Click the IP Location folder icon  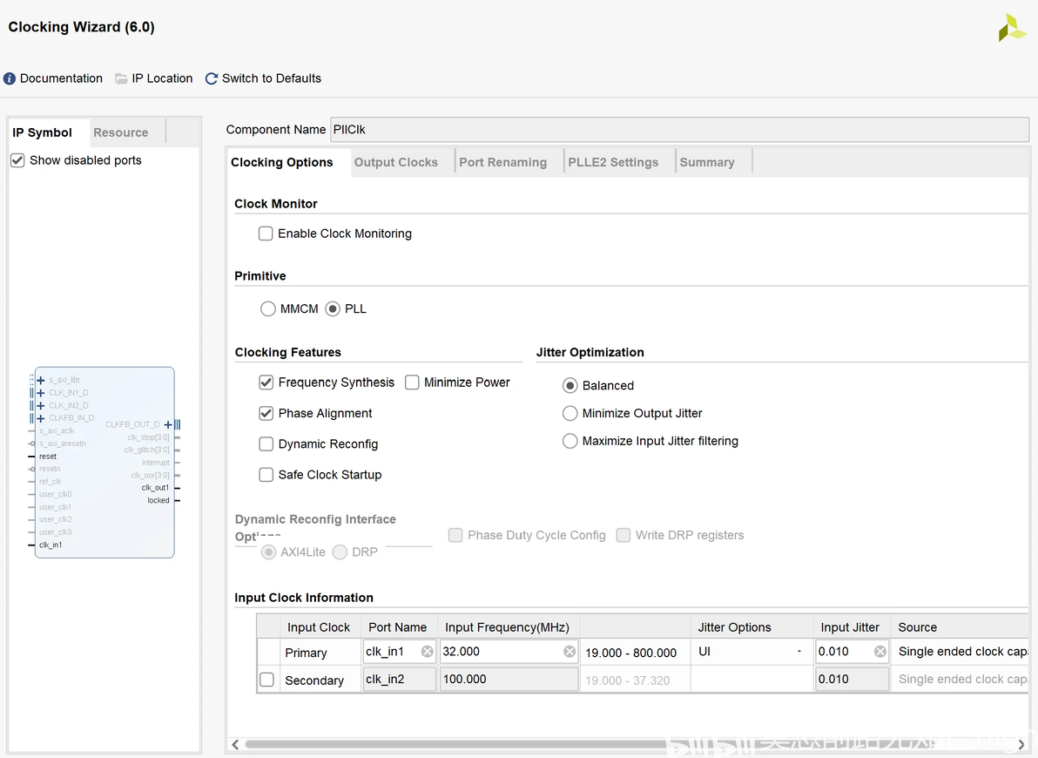click(122, 78)
